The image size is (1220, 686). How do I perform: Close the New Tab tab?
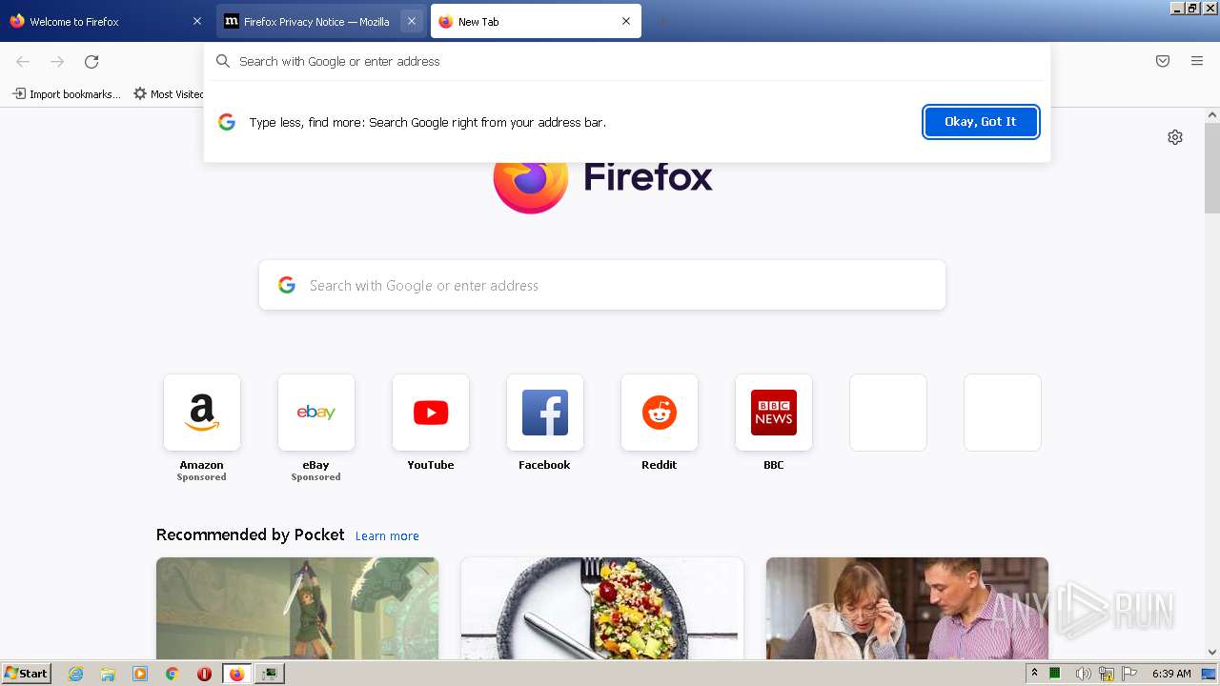coord(626,21)
